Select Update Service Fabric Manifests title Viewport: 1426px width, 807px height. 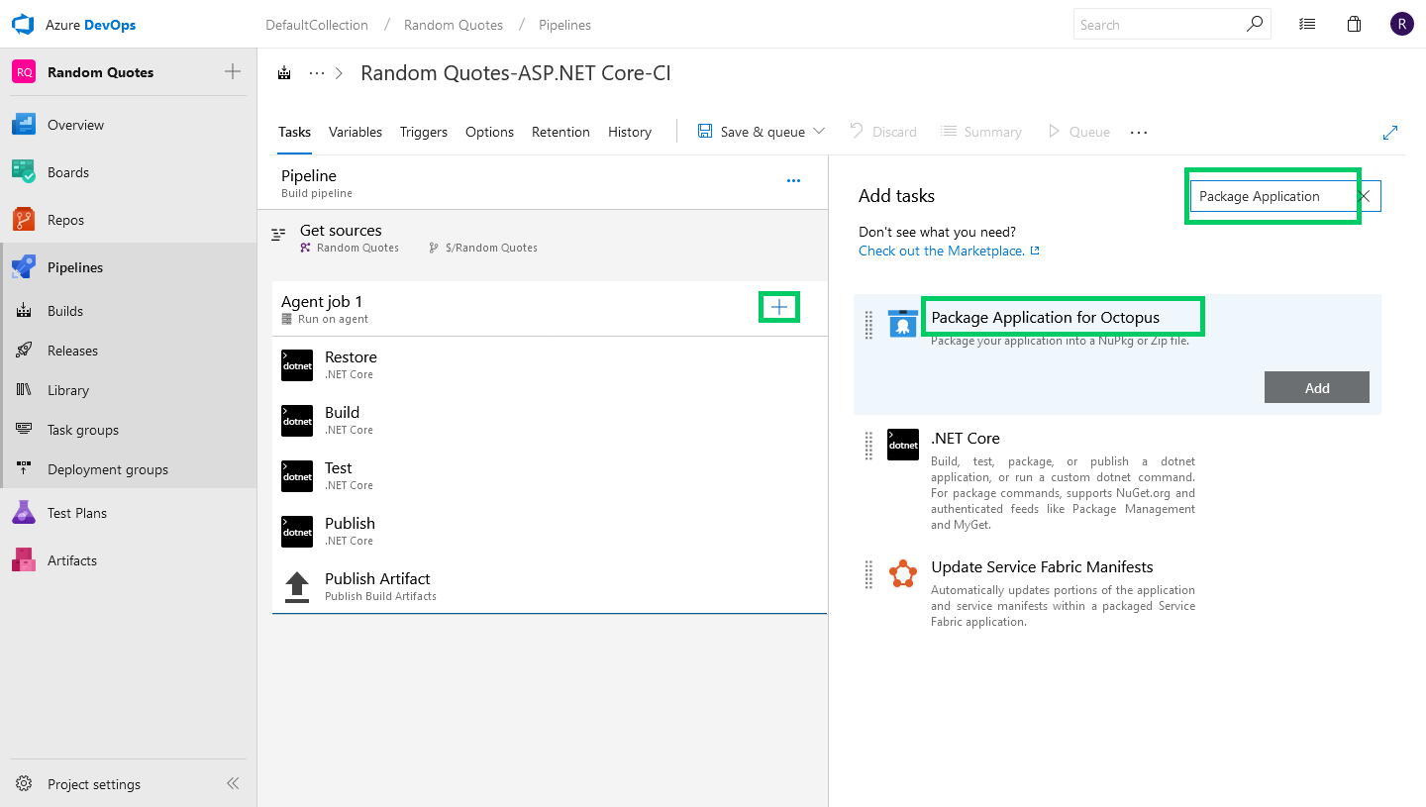tap(1042, 567)
